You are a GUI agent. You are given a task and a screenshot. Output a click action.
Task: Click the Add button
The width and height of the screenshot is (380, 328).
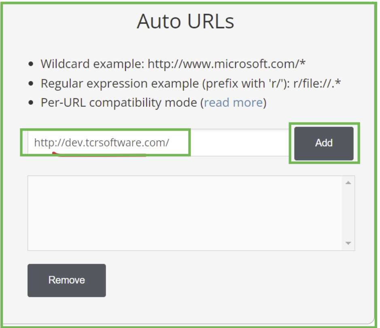[x=324, y=143]
